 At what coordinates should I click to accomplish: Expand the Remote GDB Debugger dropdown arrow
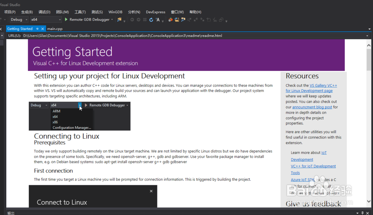[x=112, y=19]
